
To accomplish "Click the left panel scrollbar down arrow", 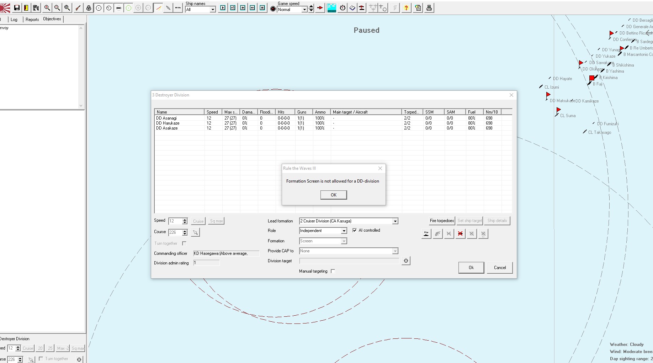I will (x=81, y=106).
